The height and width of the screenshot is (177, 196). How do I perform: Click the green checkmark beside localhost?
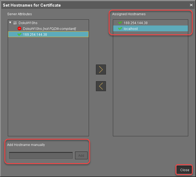pos(120,29)
